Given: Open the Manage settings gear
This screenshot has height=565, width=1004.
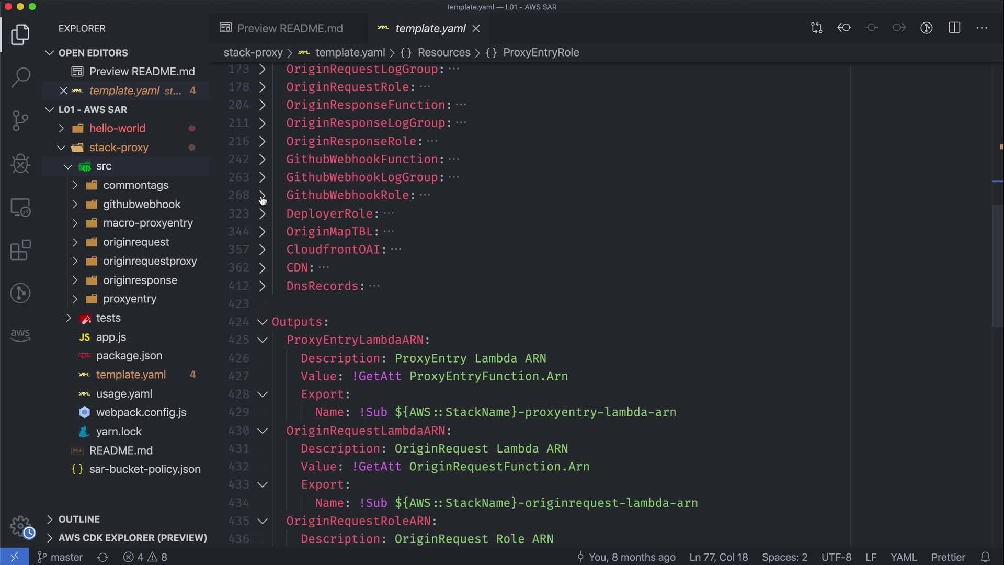Looking at the screenshot, I should 20,526.
